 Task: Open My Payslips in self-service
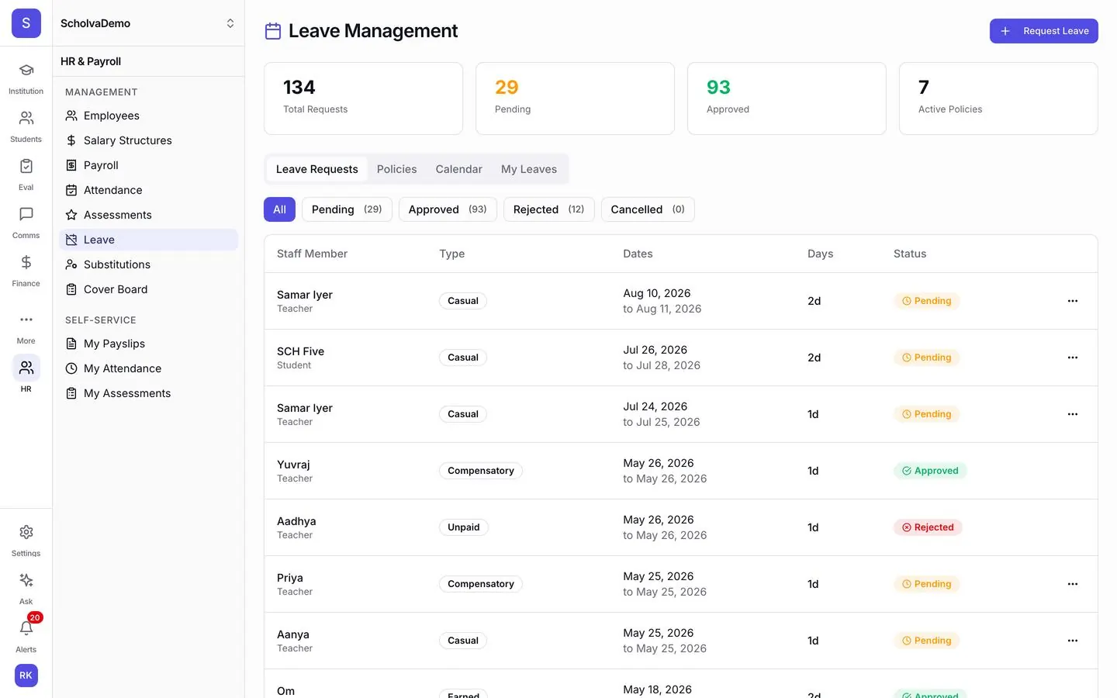pos(148,344)
